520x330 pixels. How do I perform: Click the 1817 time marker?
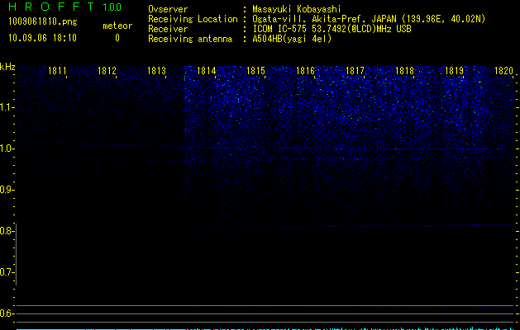pyautogui.click(x=355, y=71)
